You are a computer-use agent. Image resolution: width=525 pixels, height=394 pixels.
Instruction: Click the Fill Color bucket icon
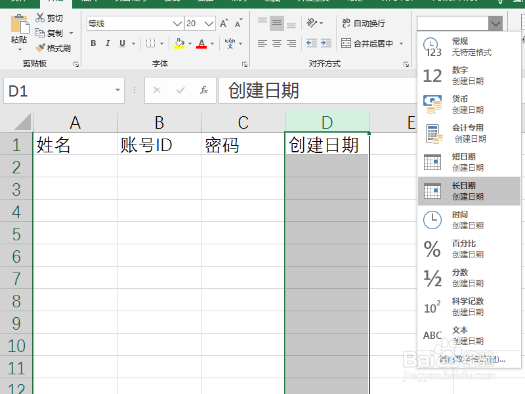pos(179,43)
